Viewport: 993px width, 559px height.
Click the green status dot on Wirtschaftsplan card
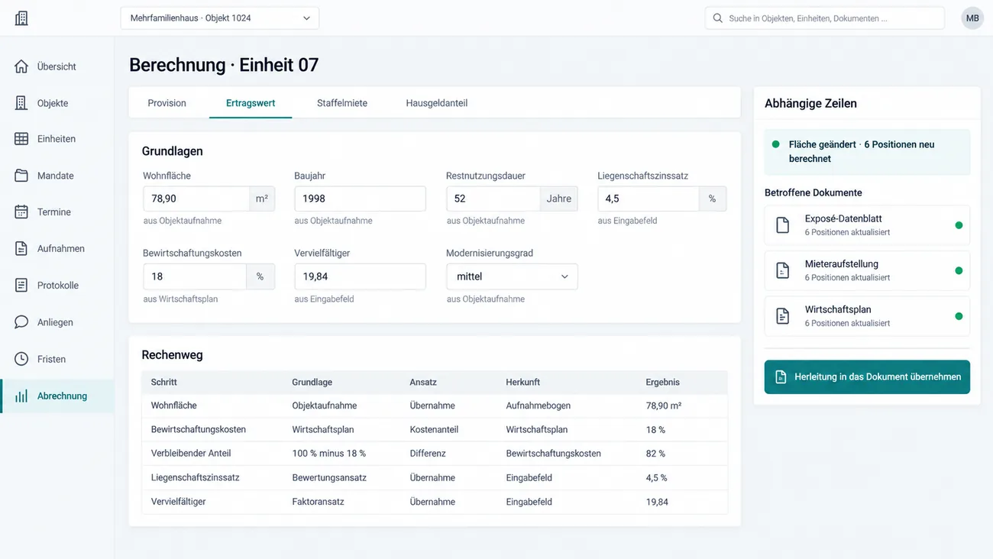[x=959, y=316]
